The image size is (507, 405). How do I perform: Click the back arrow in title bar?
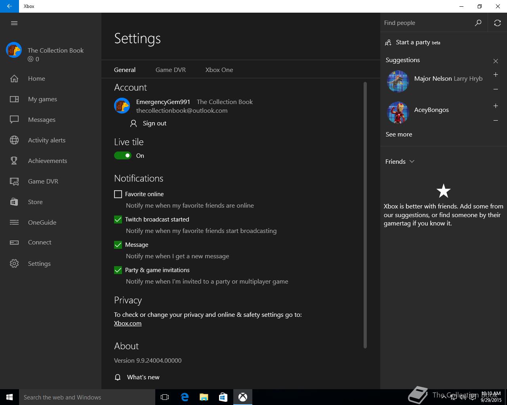[10, 6]
